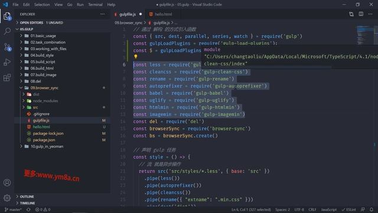Open the Run menu

tap(80, 5)
